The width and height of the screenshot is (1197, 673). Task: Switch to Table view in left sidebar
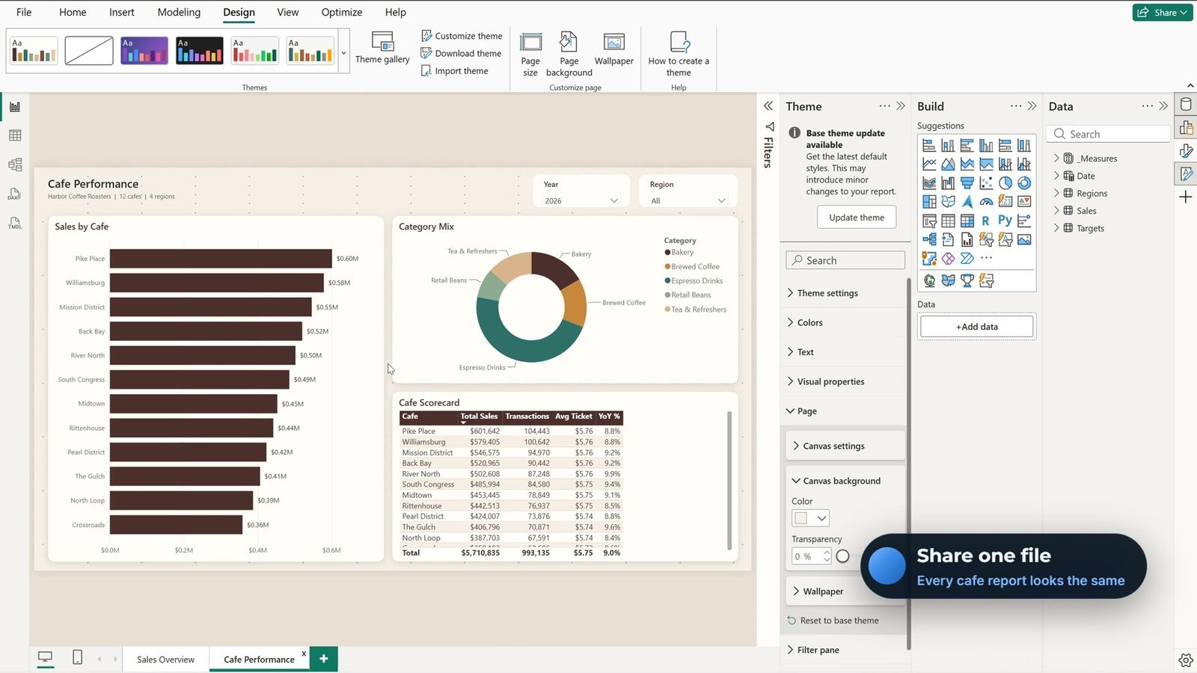[15, 135]
